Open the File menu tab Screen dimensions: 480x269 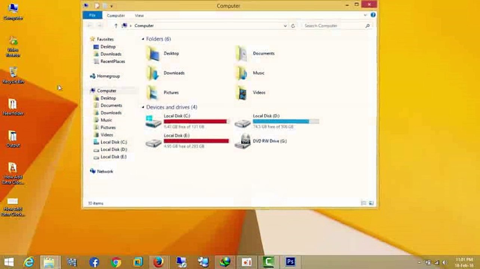(x=92, y=15)
